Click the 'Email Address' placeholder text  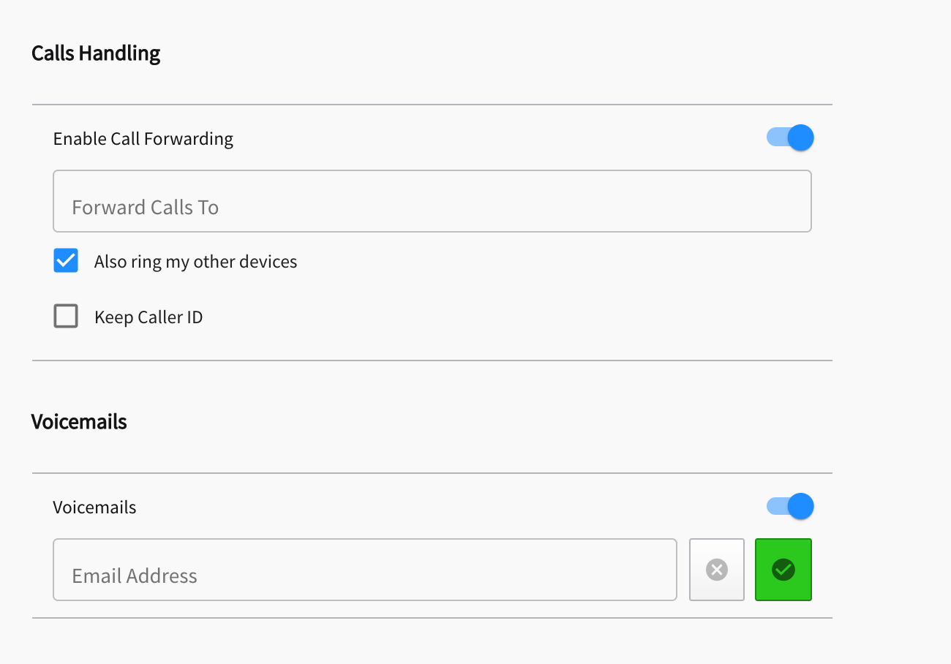[x=135, y=576]
